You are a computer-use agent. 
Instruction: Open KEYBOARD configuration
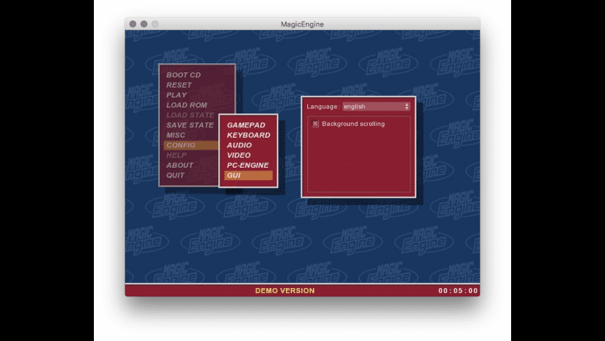[x=248, y=135]
